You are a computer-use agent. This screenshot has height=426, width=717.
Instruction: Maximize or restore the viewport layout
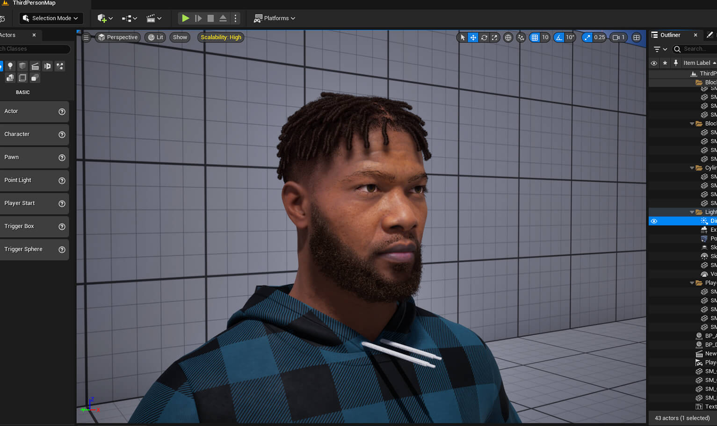tap(637, 37)
